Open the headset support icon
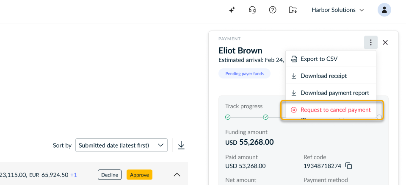The image size is (406, 185). 252,10
